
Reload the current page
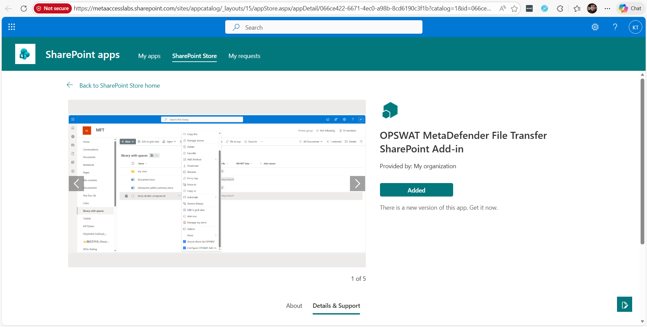[x=24, y=8]
